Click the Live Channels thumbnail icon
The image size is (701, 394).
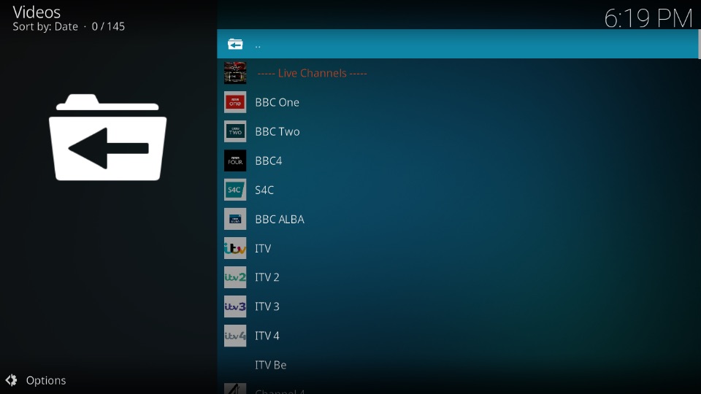(x=235, y=73)
